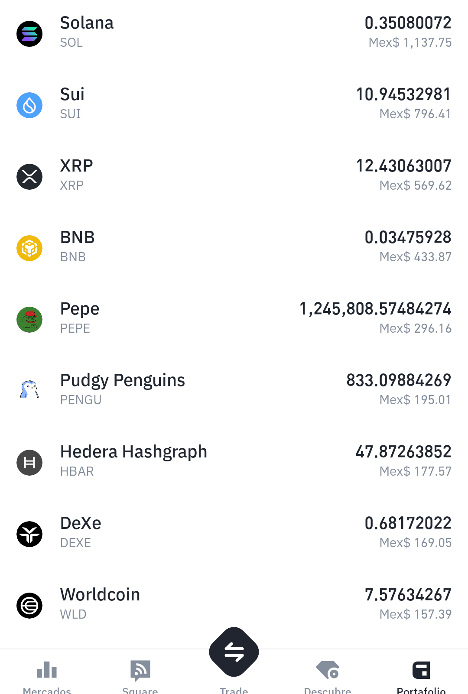The image size is (468, 694).
Task: Tap the Solana coin icon
Action: [29, 34]
